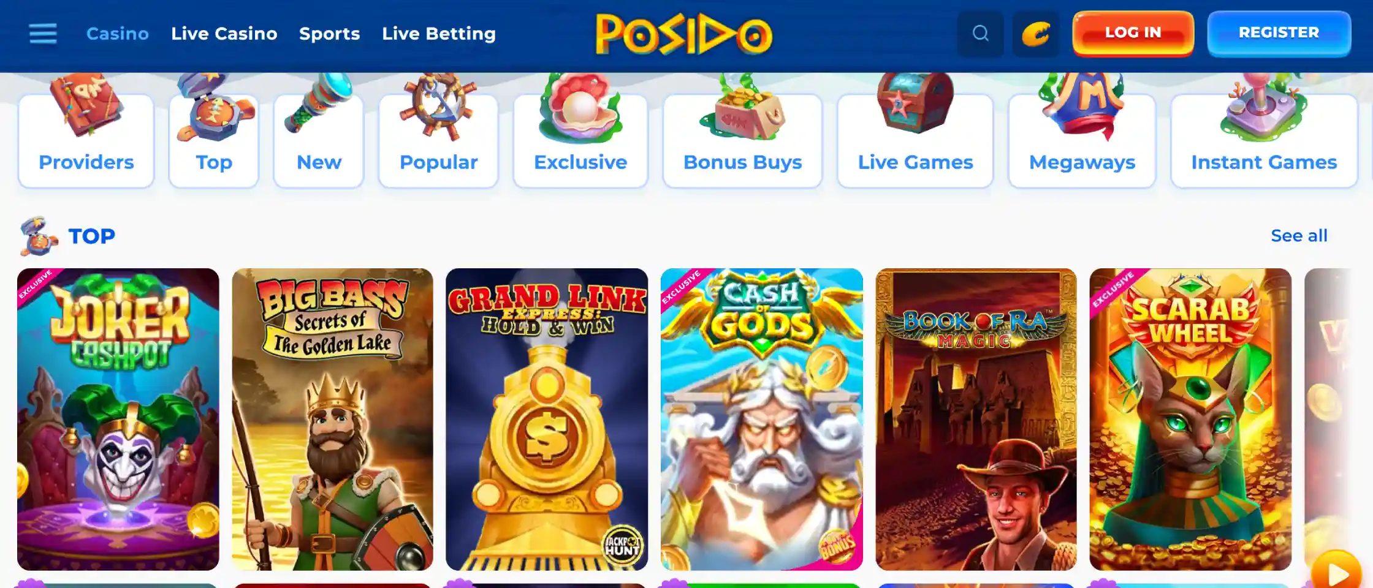1373x588 pixels.
Task: Switch to Live Casino tab
Action: 224,33
